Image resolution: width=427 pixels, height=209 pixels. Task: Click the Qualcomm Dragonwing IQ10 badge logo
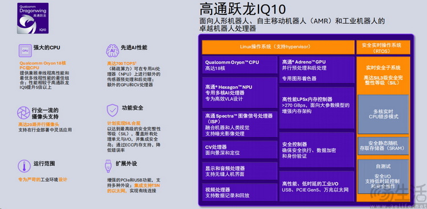point(32,18)
